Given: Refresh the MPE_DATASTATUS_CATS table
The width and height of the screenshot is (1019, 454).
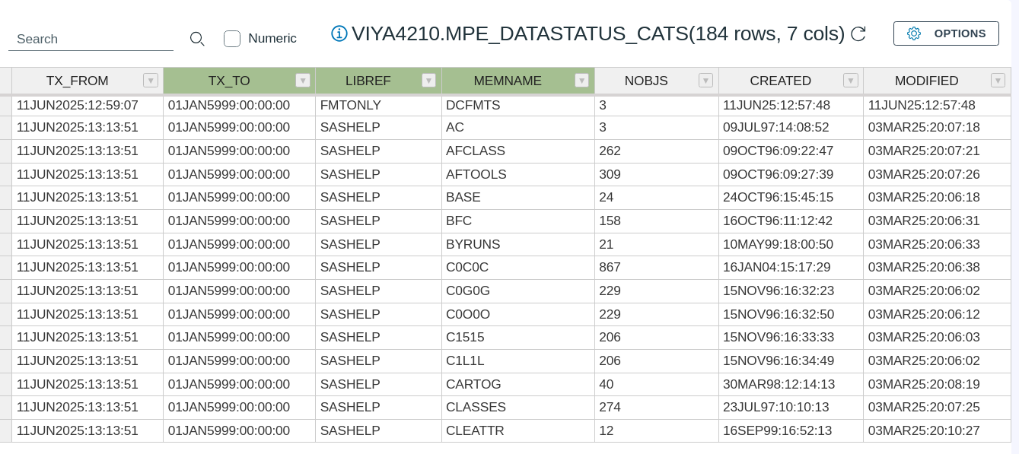Looking at the screenshot, I should [858, 34].
